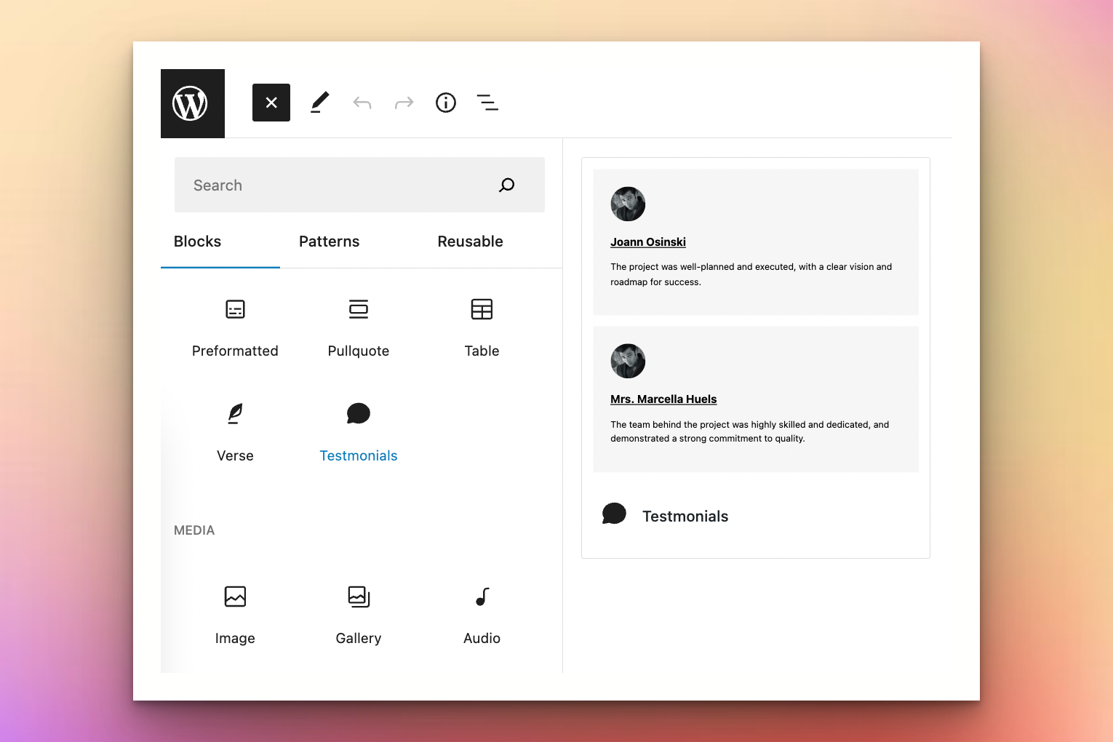Open the document details info icon
Screen dimensions: 1113x742
tap(445, 103)
